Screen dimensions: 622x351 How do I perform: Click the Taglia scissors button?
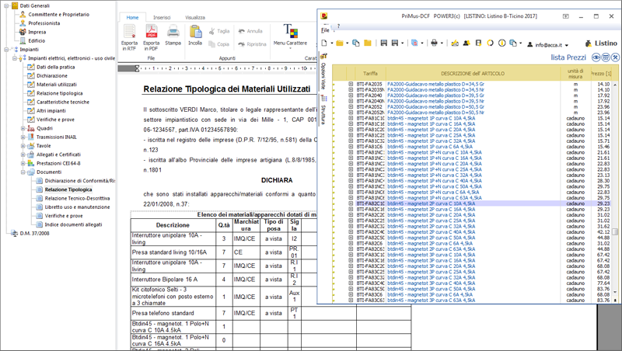pyautogui.click(x=219, y=31)
